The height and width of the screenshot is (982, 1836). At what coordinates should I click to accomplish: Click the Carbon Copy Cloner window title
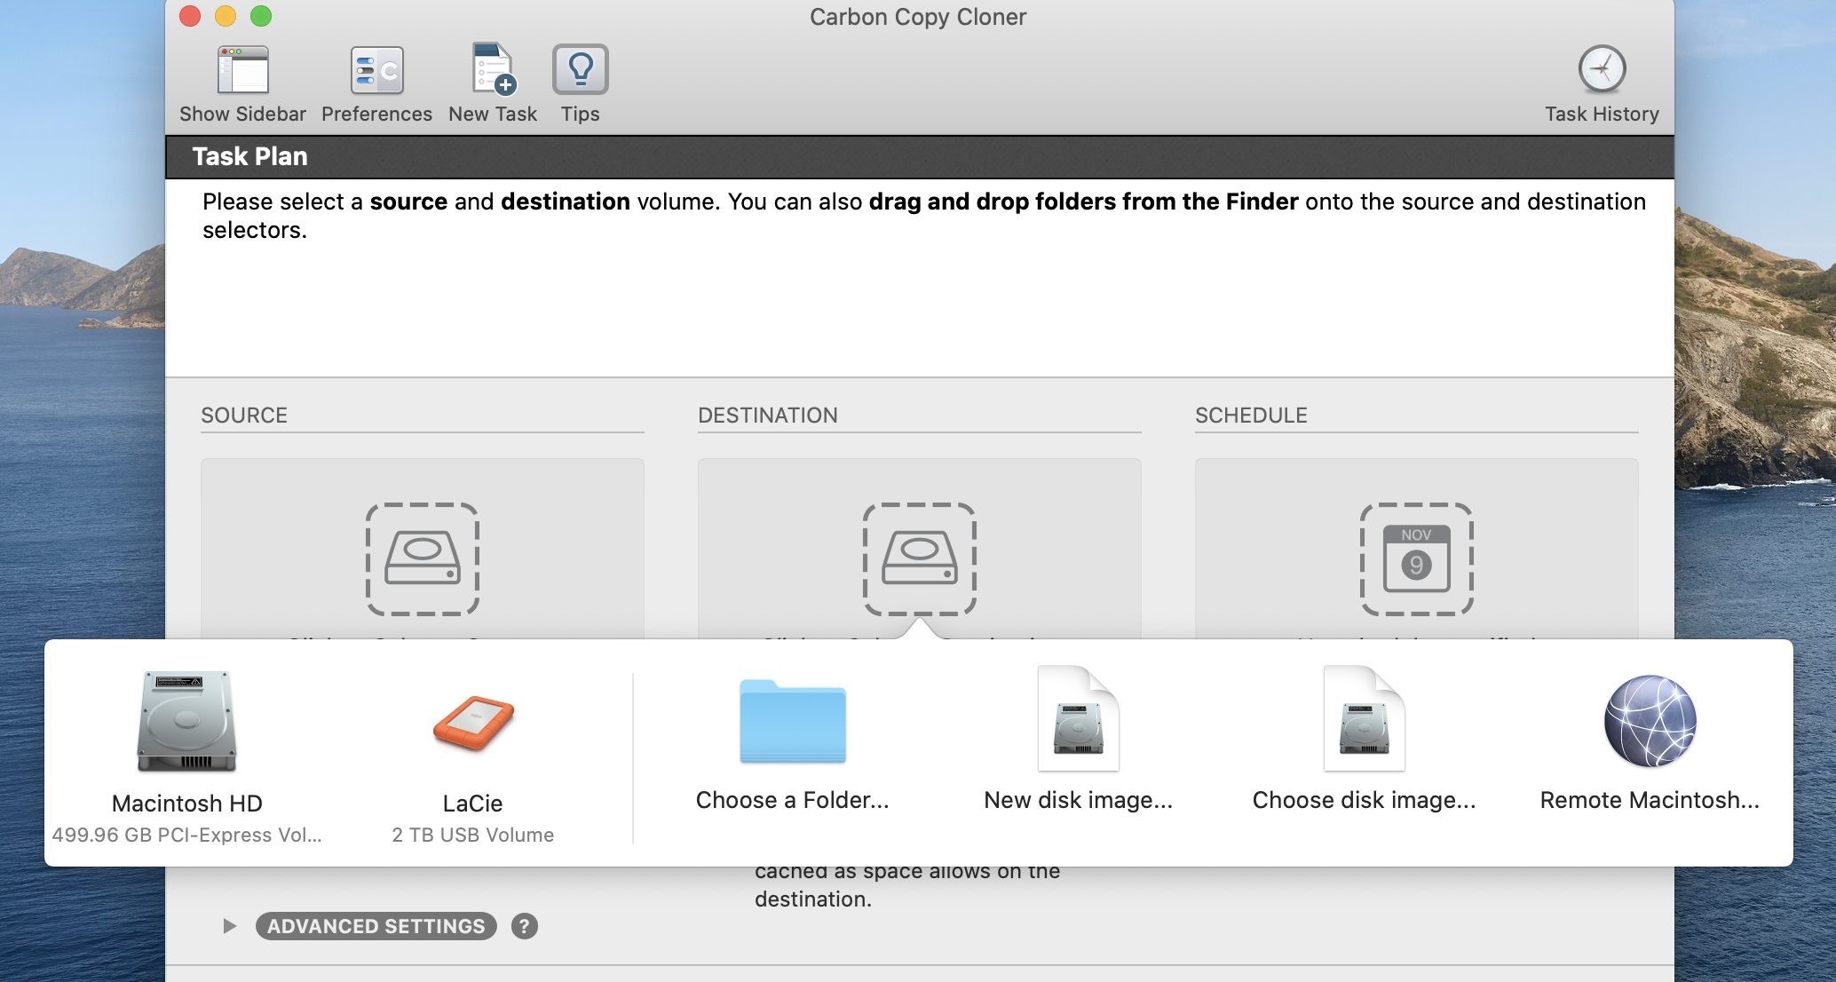point(918,17)
